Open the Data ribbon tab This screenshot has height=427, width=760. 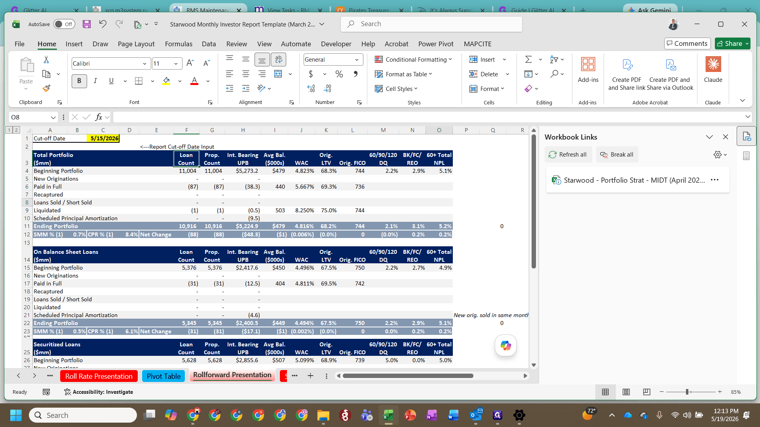(x=209, y=44)
